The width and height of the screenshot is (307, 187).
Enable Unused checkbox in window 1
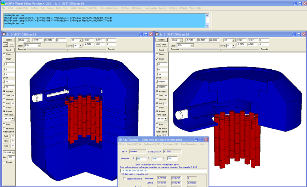click(4, 100)
